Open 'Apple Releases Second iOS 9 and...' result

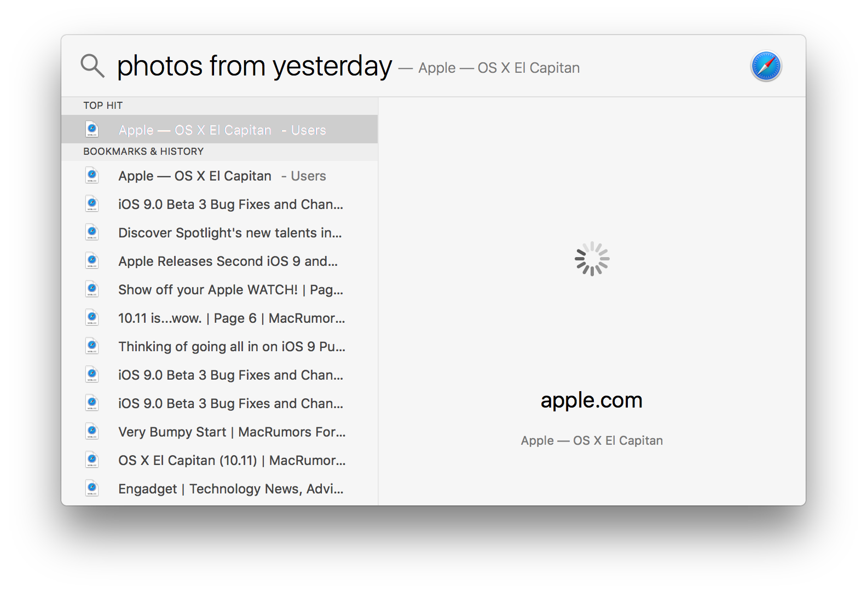[x=219, y=261]
